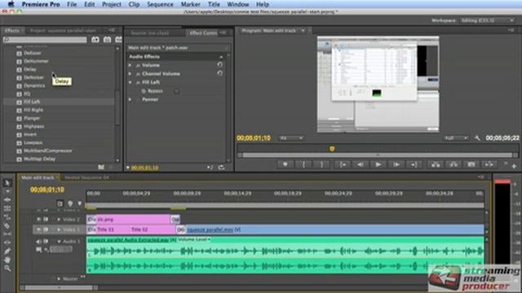Toggle Video 2 track output eye
This screenshot has width=522, height=293.
click(38, 219)
